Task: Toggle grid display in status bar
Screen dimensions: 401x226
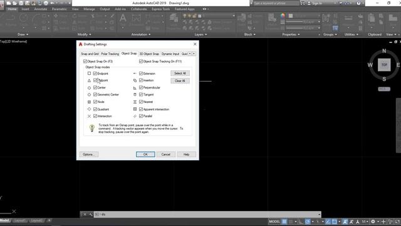Action: 284,222
